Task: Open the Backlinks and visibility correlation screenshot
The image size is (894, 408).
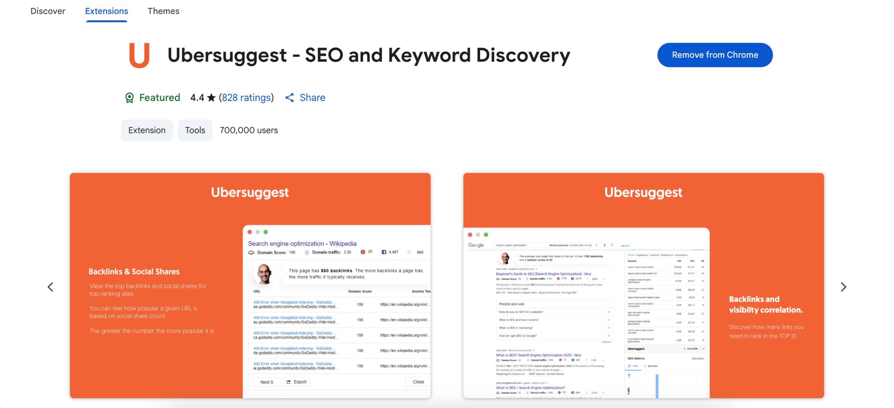Action: click(x=643, y=285)
